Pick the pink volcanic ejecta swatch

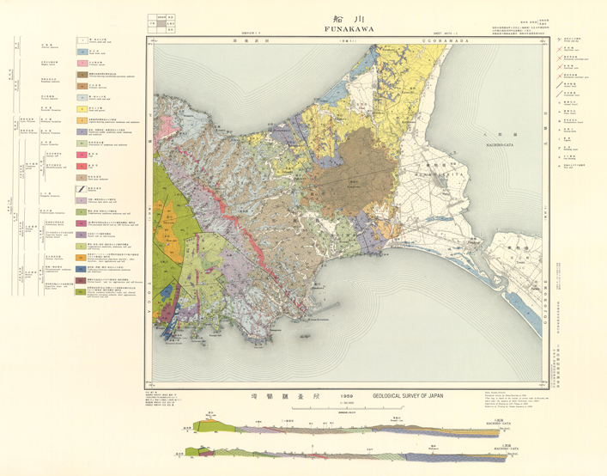82,63
